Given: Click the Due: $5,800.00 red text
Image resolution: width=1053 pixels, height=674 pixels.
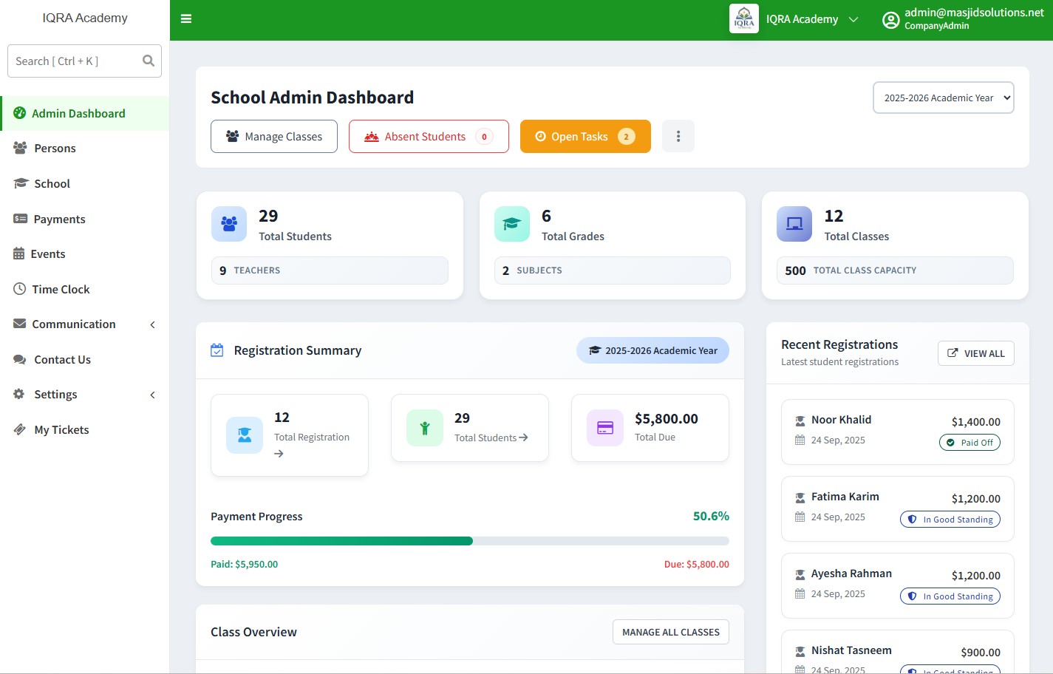Looking at the screenshot, I should (697, 564).
